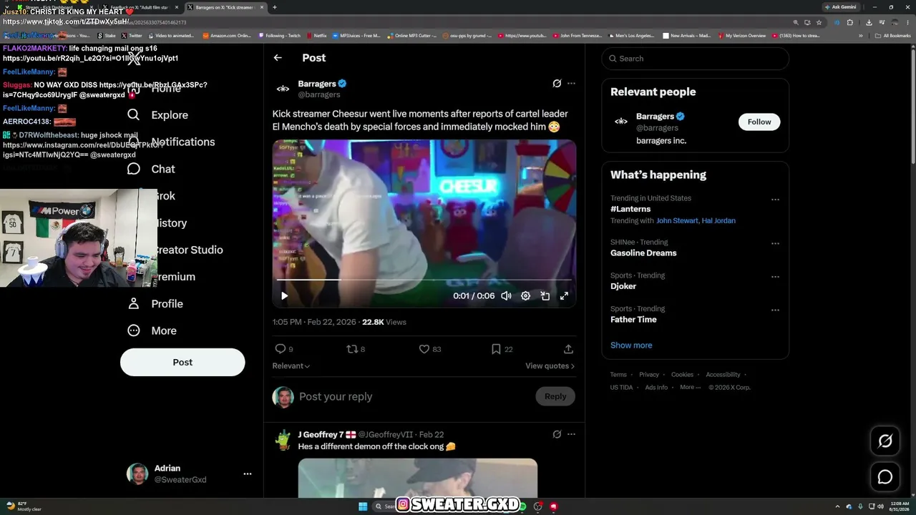916x515 pixels.
Task: Click the Reply button
Action: [x=555, y=396]
